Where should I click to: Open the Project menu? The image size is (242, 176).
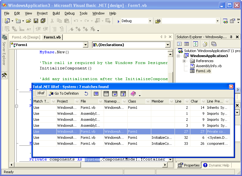pos(42,13)
